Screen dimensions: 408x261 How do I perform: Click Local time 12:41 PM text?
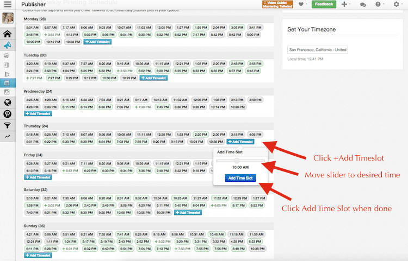tap(305, 59)
